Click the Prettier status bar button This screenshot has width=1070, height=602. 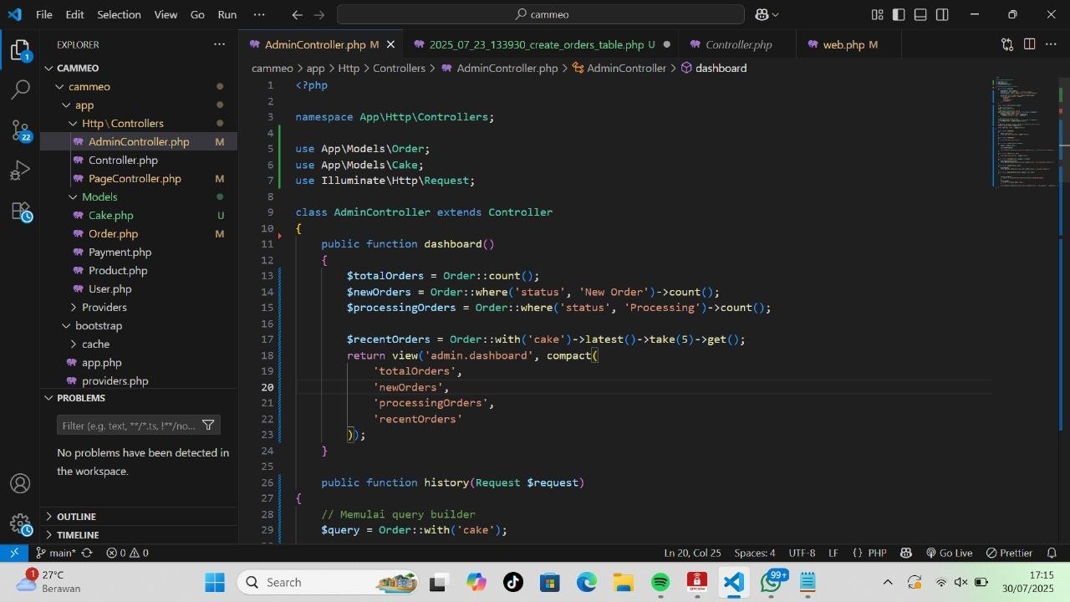tap(1009, 553)
